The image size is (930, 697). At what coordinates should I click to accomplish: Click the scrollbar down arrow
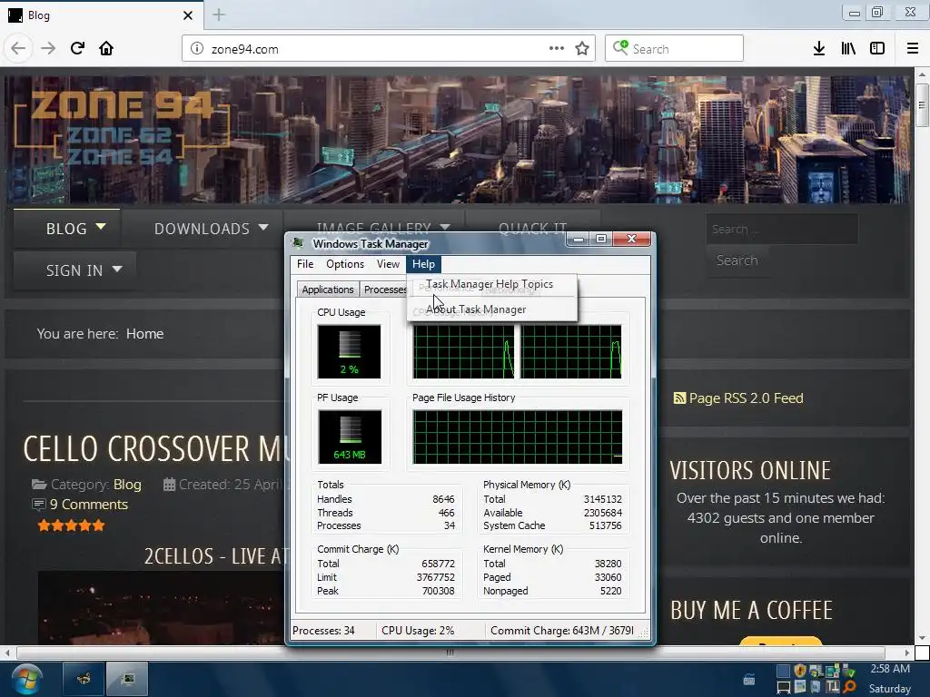tap(922, 638)
